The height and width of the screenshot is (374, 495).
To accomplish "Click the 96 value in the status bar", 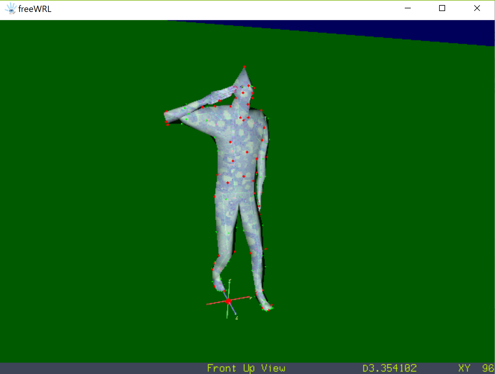I will click(488, 368).
